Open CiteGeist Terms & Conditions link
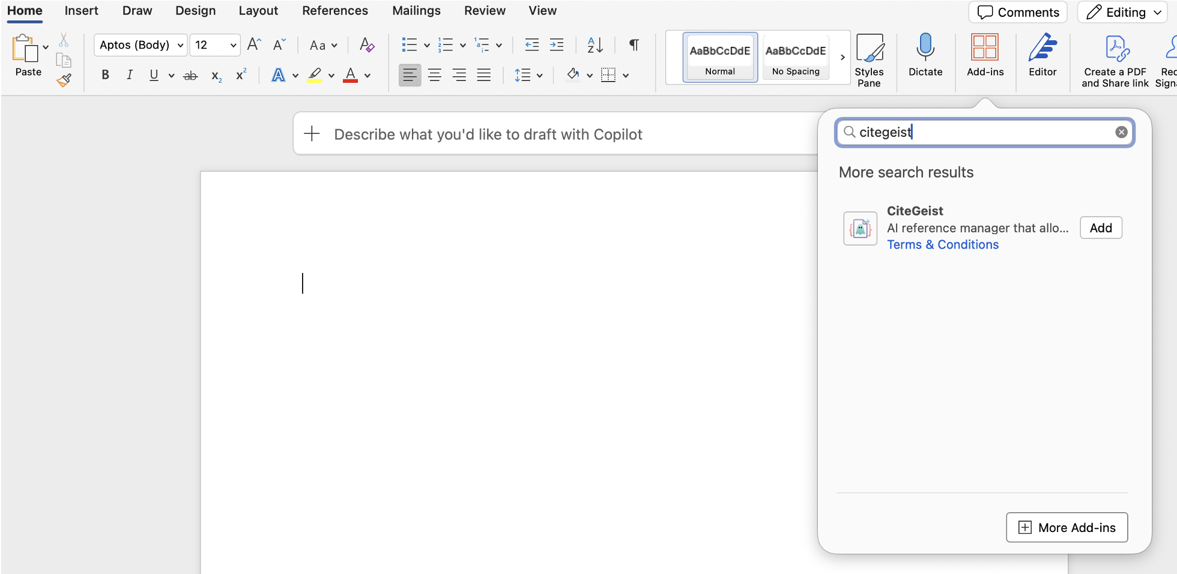This screenshot has width=1177, height=574. [x=943, y=244]
